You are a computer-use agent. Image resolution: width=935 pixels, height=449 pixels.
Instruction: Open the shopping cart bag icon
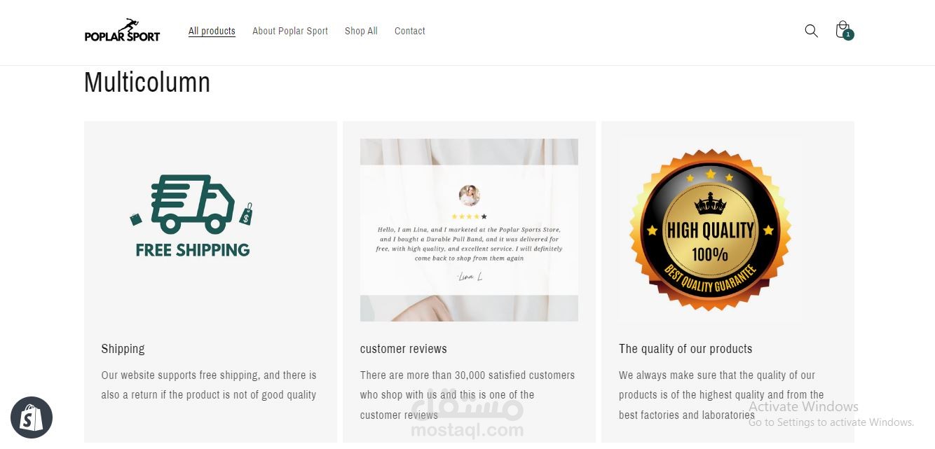pos(842,29)
